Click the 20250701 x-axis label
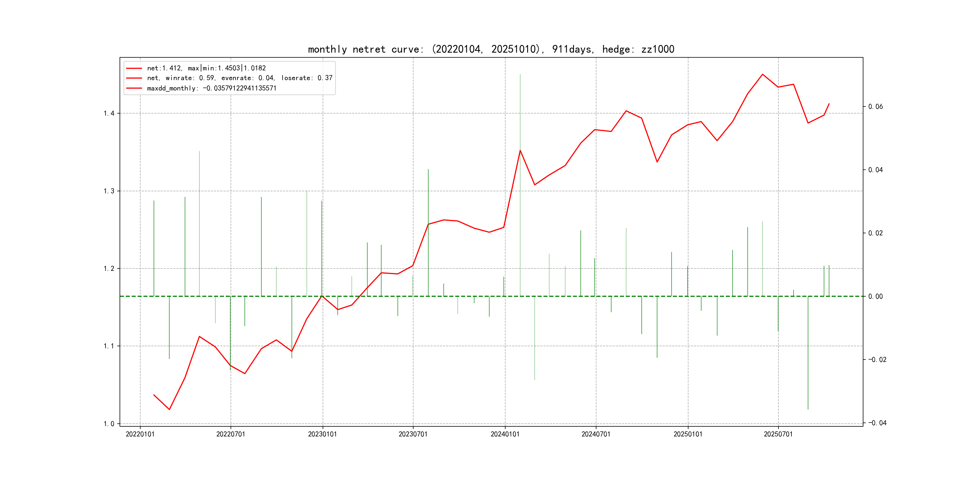The image size is (959, 479). pos(778,434)
